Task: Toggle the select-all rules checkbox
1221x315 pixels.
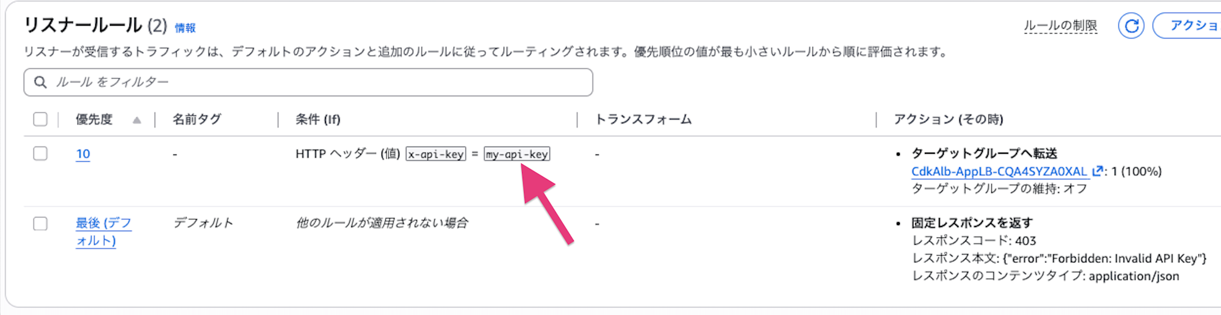Action: coord(40,119)
